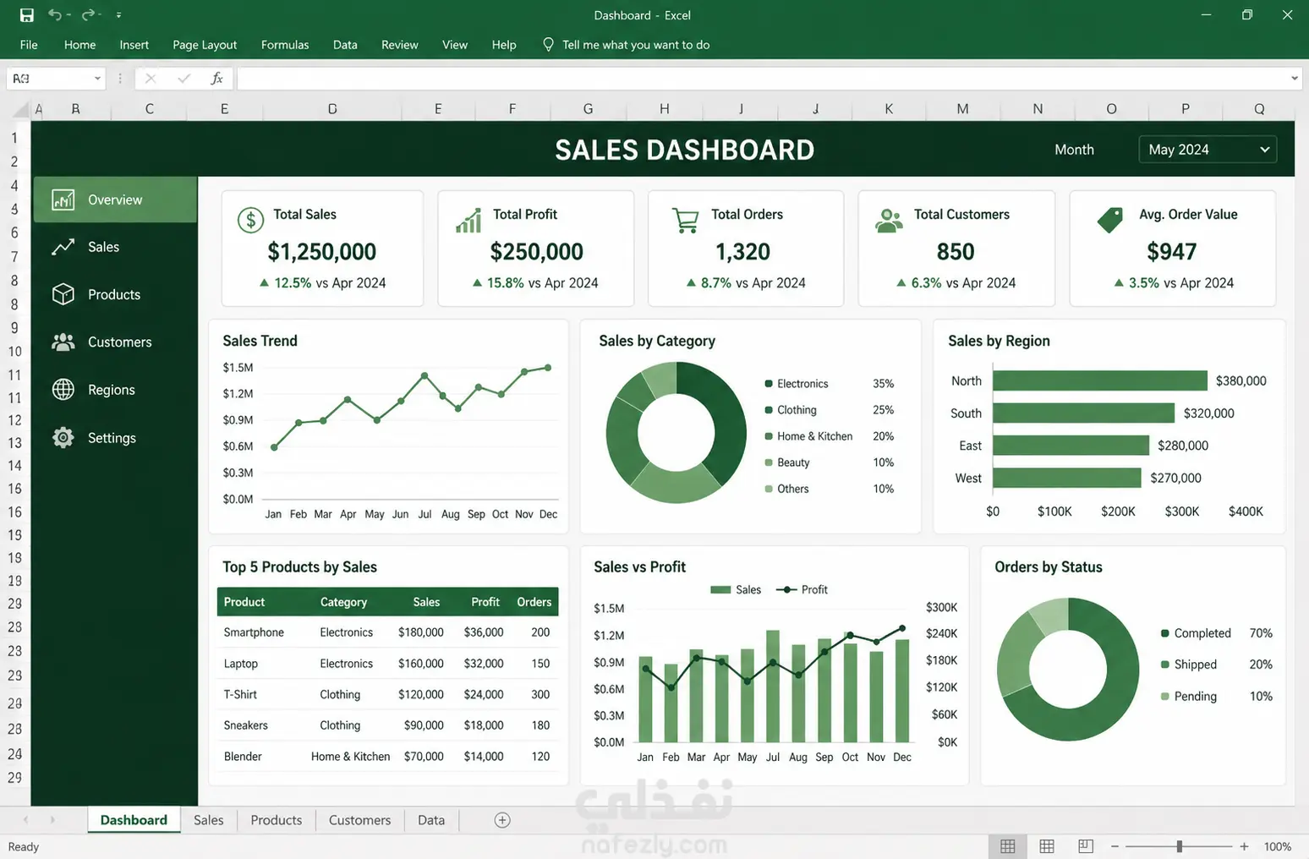Click the Redo arrow icon
The image size is (1309, 859).
click(x=88, y=14)
